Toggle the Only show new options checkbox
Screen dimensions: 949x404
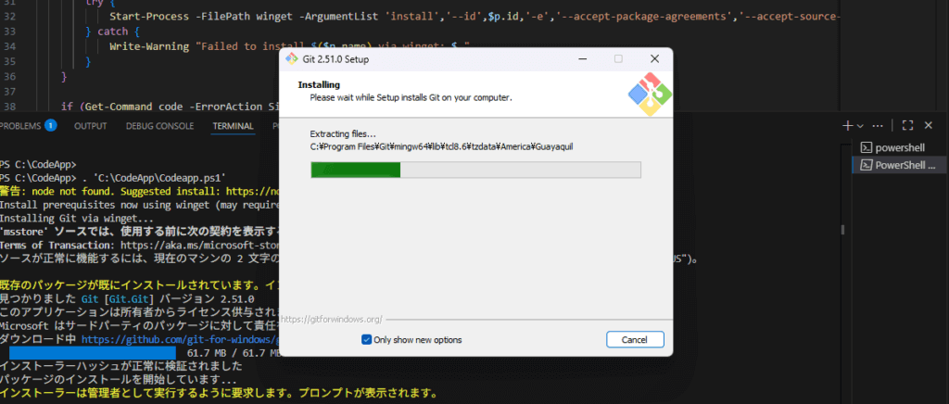367,340
